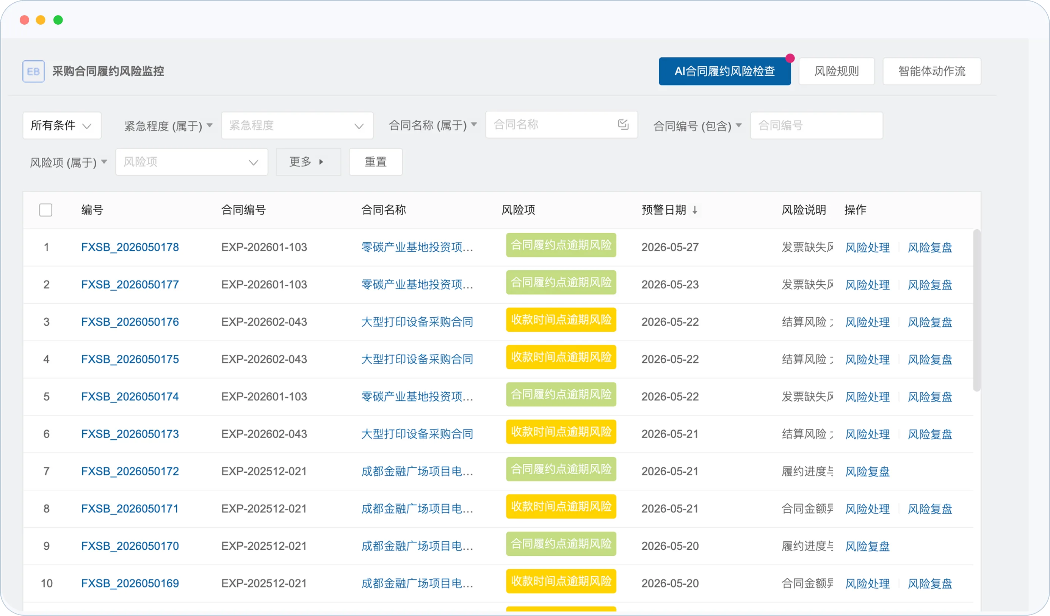The image size is (1050, 616).
Task: Click the 预警日期 sort arrow icon
Action: 694,210
